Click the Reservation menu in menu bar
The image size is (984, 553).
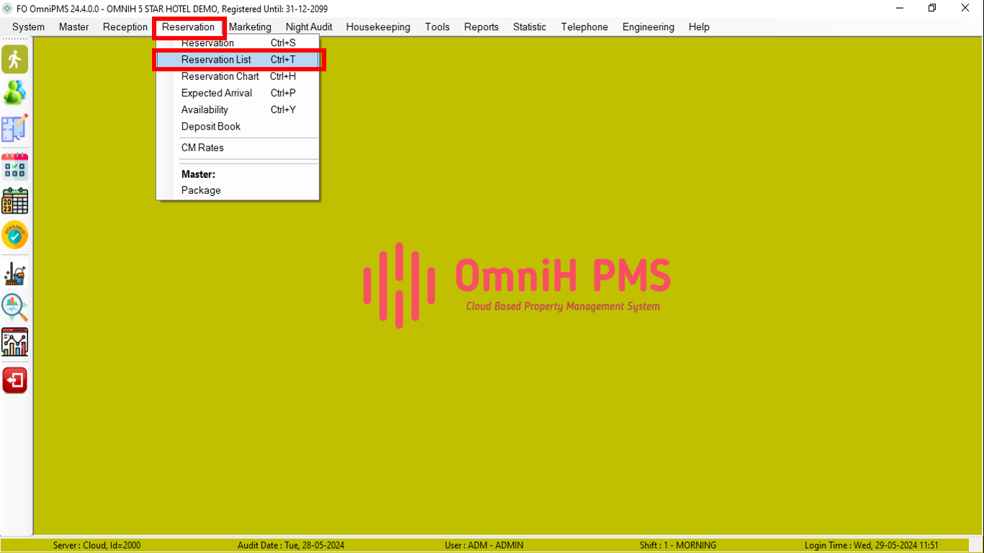coord(189,27)
